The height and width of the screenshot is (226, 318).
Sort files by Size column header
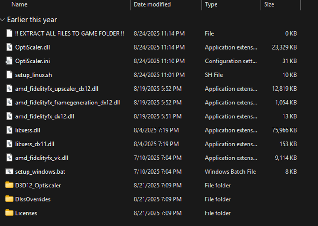coord(269,4)
